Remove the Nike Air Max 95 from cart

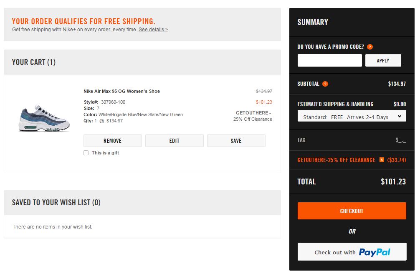pos(112,141)
